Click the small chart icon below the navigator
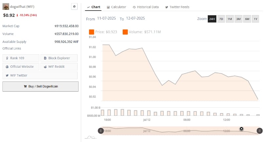Image resolution: width=270 pixels, height=142 pixels. coord(91,137)
